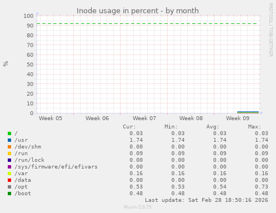Click the orange swatch for /dev/shm
The width and height of the screenshot is (276, 213).
click(9, 147)
